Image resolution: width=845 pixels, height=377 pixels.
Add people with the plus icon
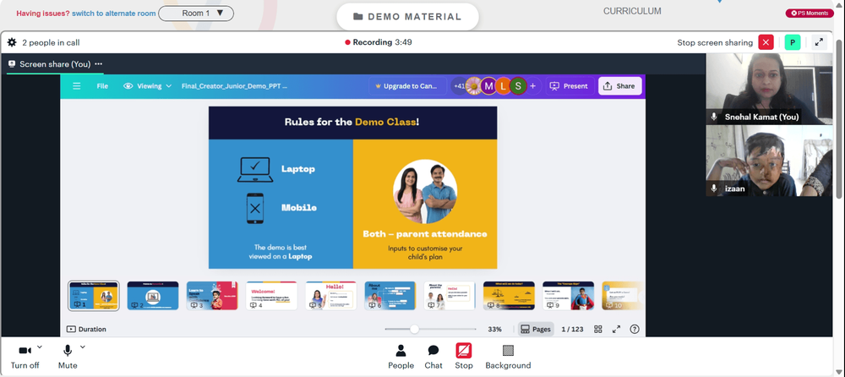(x=533, y=85)
